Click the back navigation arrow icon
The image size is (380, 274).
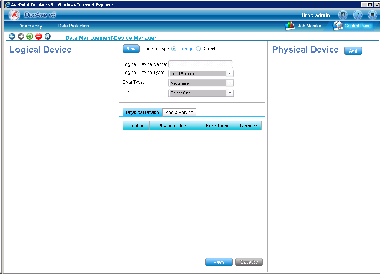[12, 36]
